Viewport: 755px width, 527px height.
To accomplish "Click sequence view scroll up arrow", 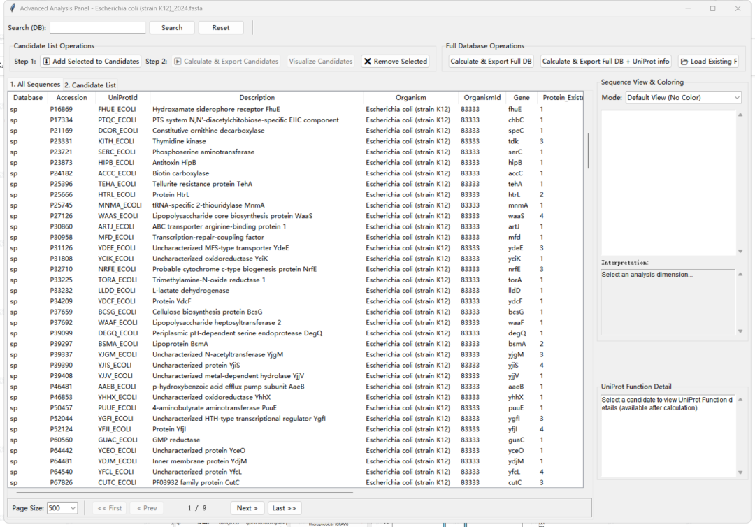I will coord(740,115).
